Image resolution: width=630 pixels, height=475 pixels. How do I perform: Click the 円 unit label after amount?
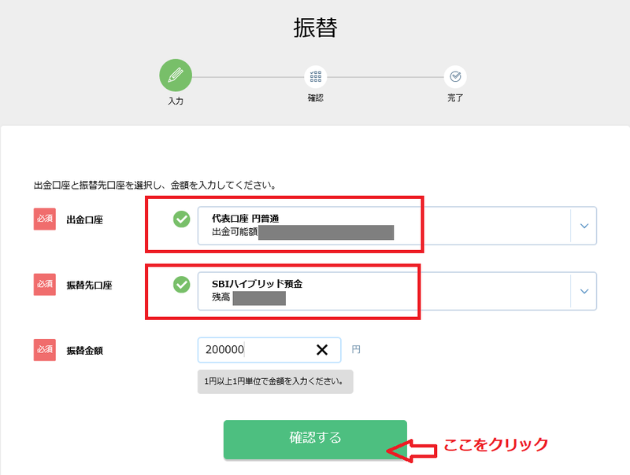356,349
